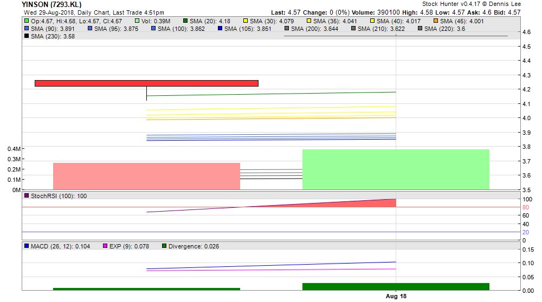Click the 0.4M volume axis label
Screen dimensions: 542x302
(14, 149)
